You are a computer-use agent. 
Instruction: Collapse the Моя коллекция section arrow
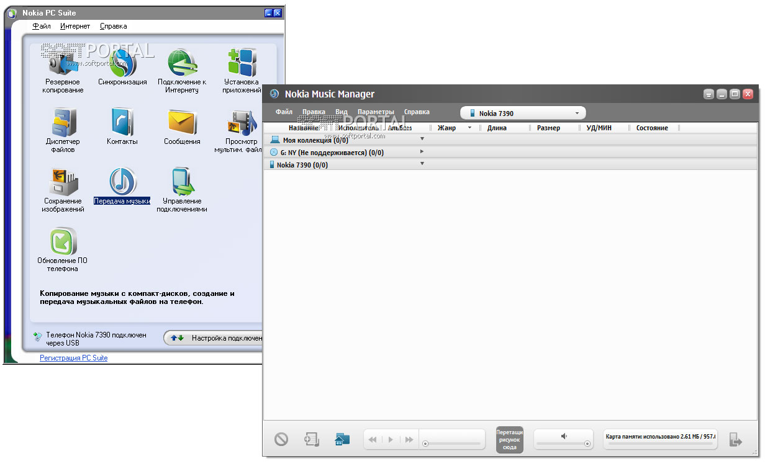[x=422, y=138]
